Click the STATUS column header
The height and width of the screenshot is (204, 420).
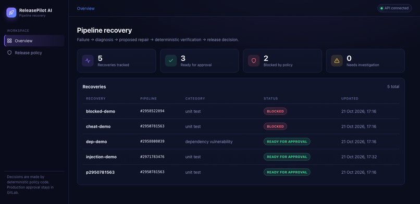coord(270,99)
